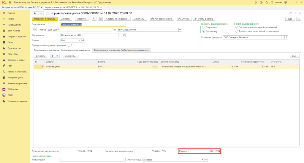Open Ответственный record via open icon

(x=206, y=160)
